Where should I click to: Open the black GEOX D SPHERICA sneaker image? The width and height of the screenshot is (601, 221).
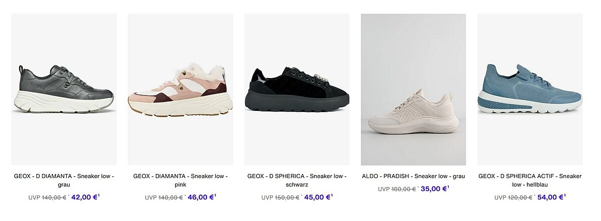coord(297,89)
